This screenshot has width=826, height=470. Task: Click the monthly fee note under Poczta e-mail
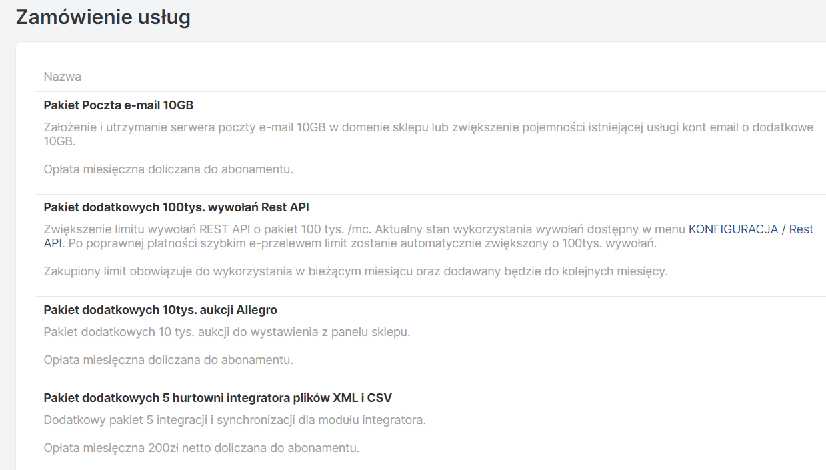click(x=168, y=169)
